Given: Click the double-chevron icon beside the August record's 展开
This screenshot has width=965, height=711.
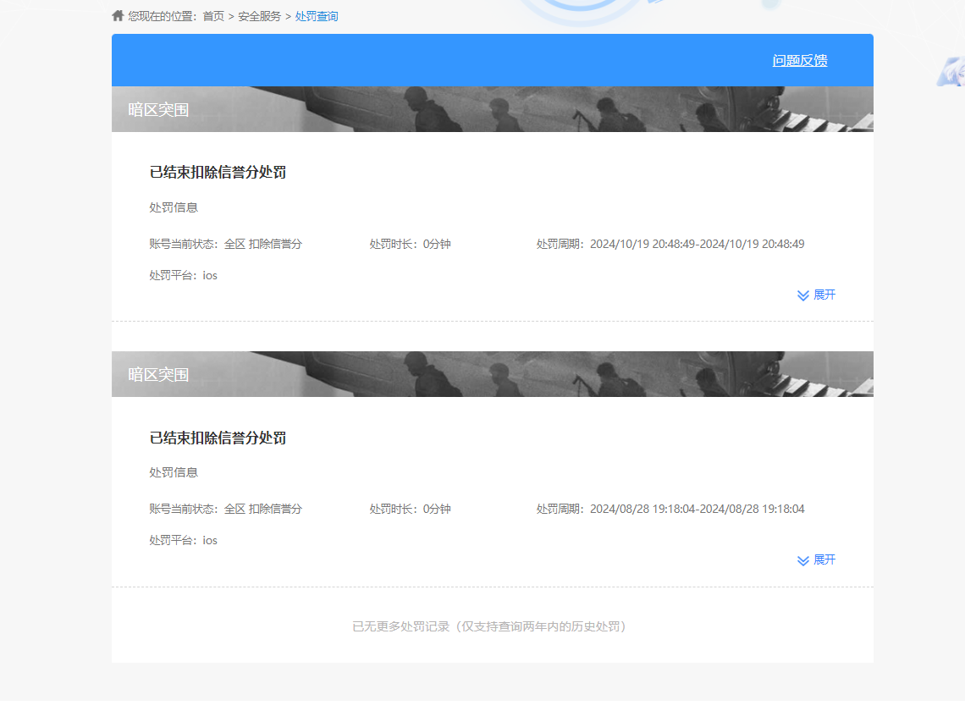Looking at the screenshot, I should [803, 560].
